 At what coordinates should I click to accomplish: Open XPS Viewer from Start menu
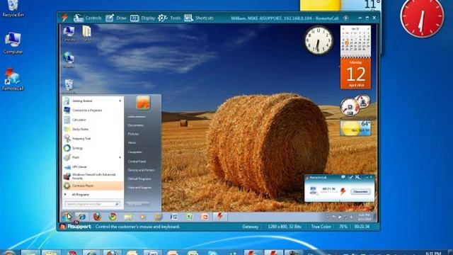point(93,167)
